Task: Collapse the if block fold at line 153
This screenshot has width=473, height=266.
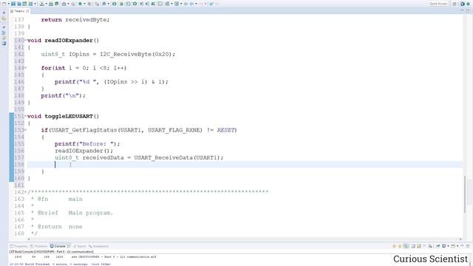Action: coord(25,130)
